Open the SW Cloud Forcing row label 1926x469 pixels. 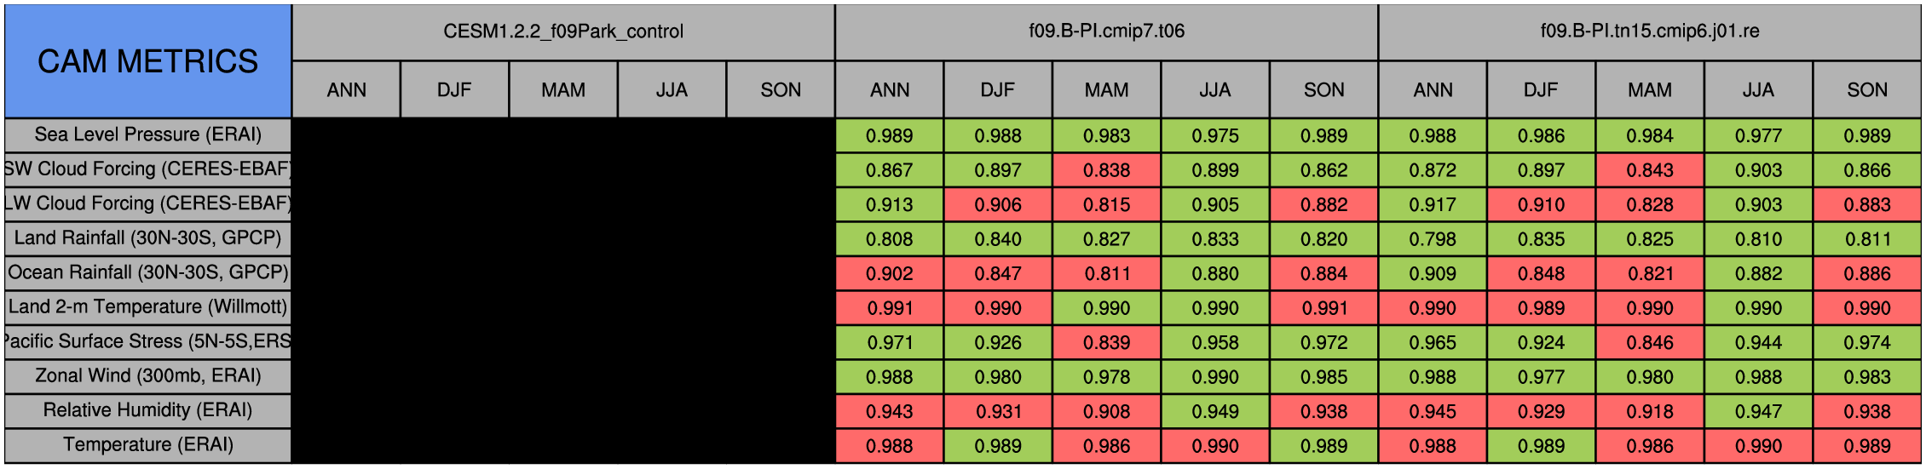(x=147, y=169)
